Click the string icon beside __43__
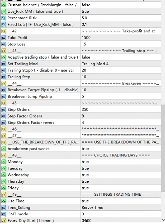The width and height of the screenshot is (165, 224). tap(4, 51)
